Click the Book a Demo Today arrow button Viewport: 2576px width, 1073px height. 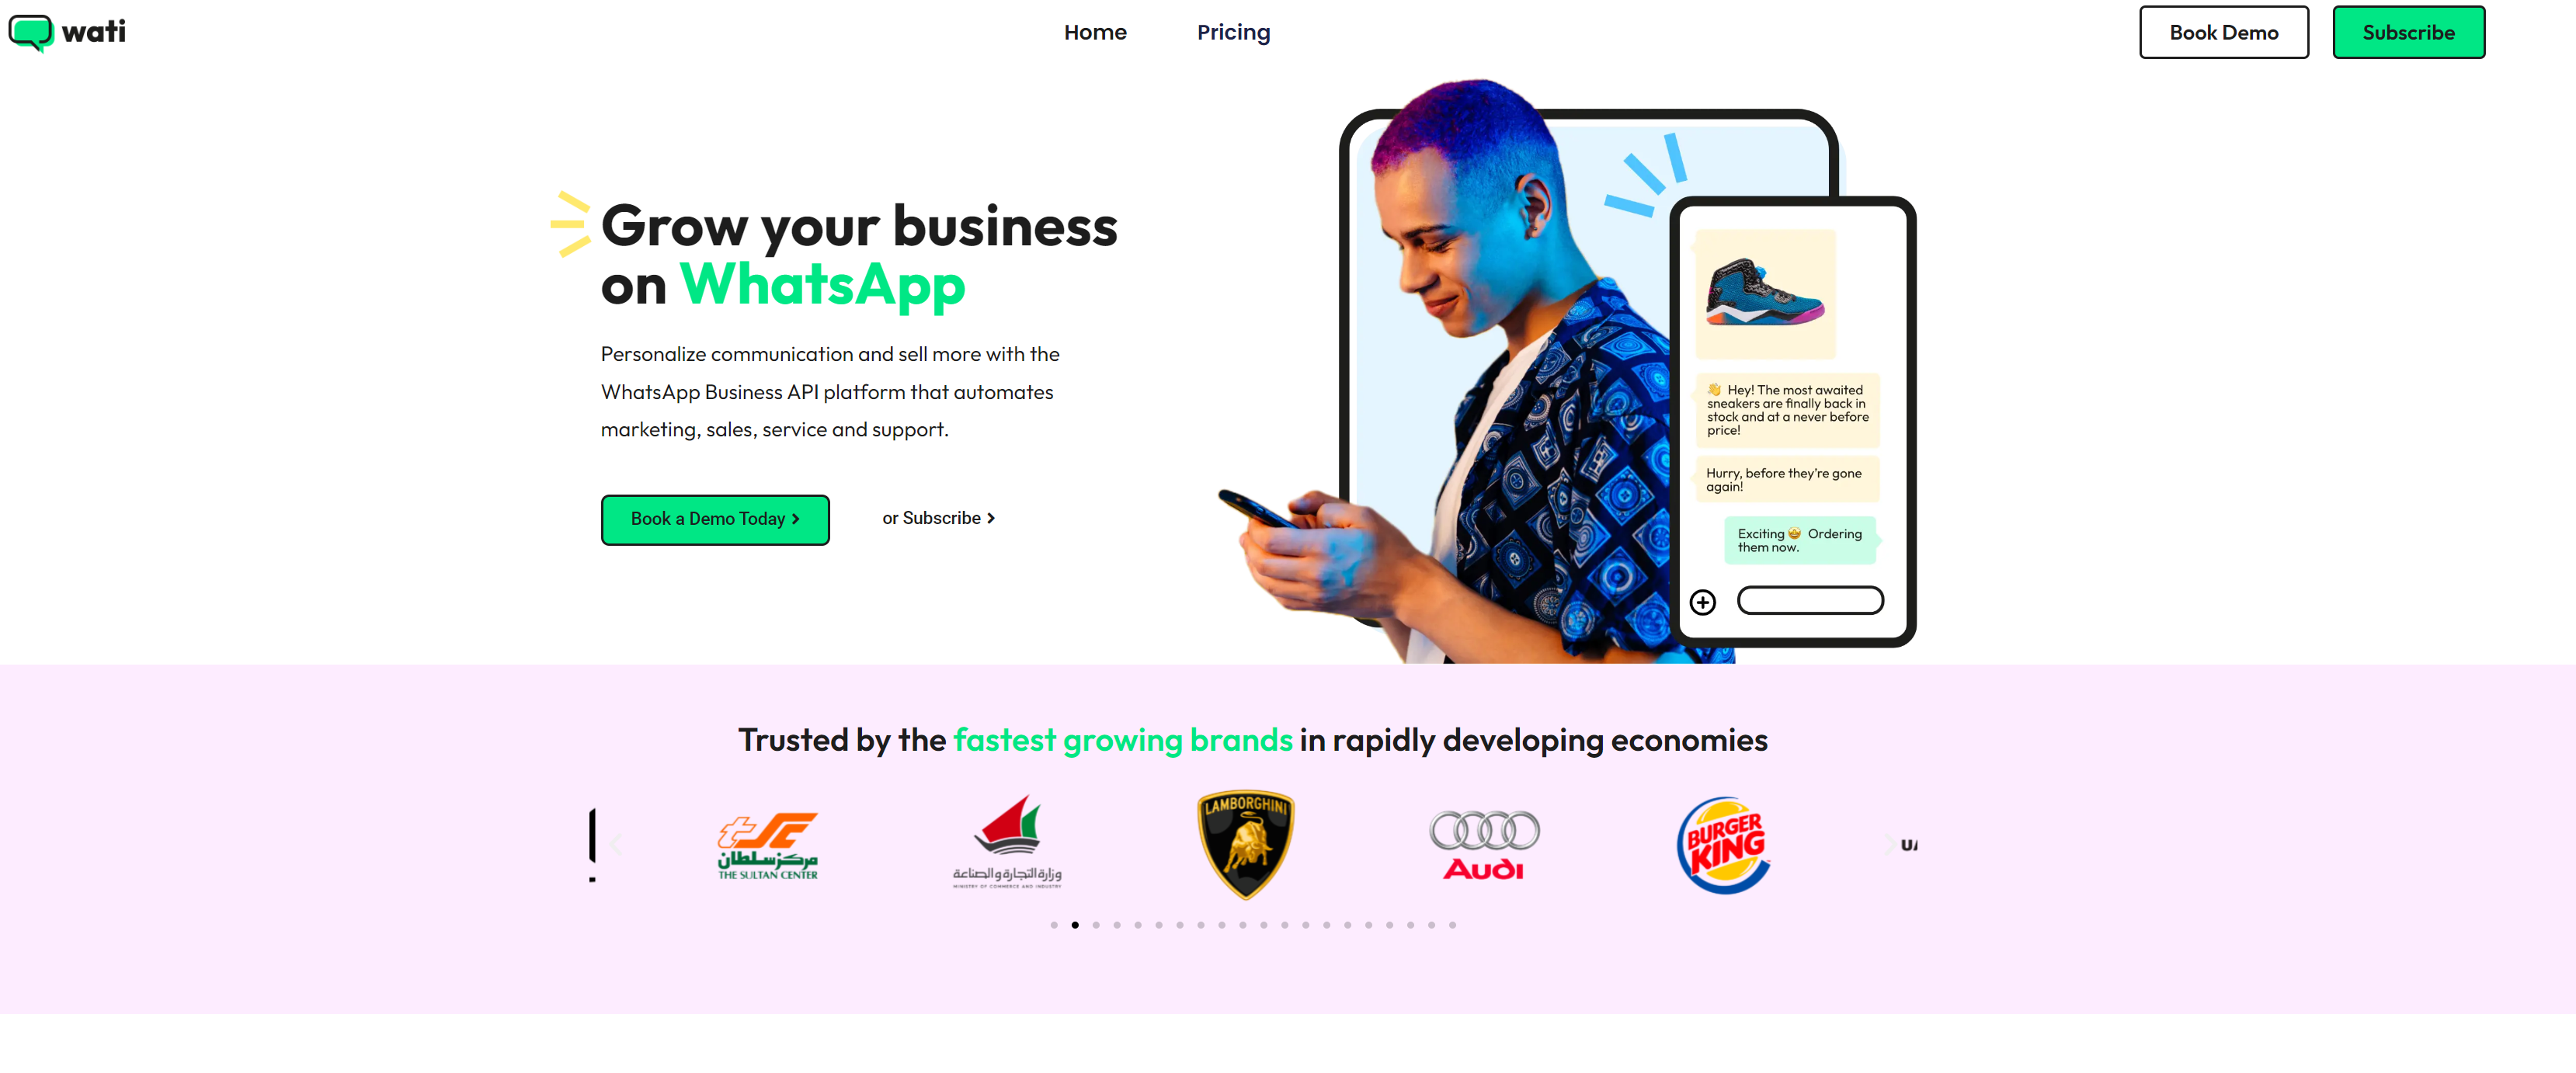(714, 518)
